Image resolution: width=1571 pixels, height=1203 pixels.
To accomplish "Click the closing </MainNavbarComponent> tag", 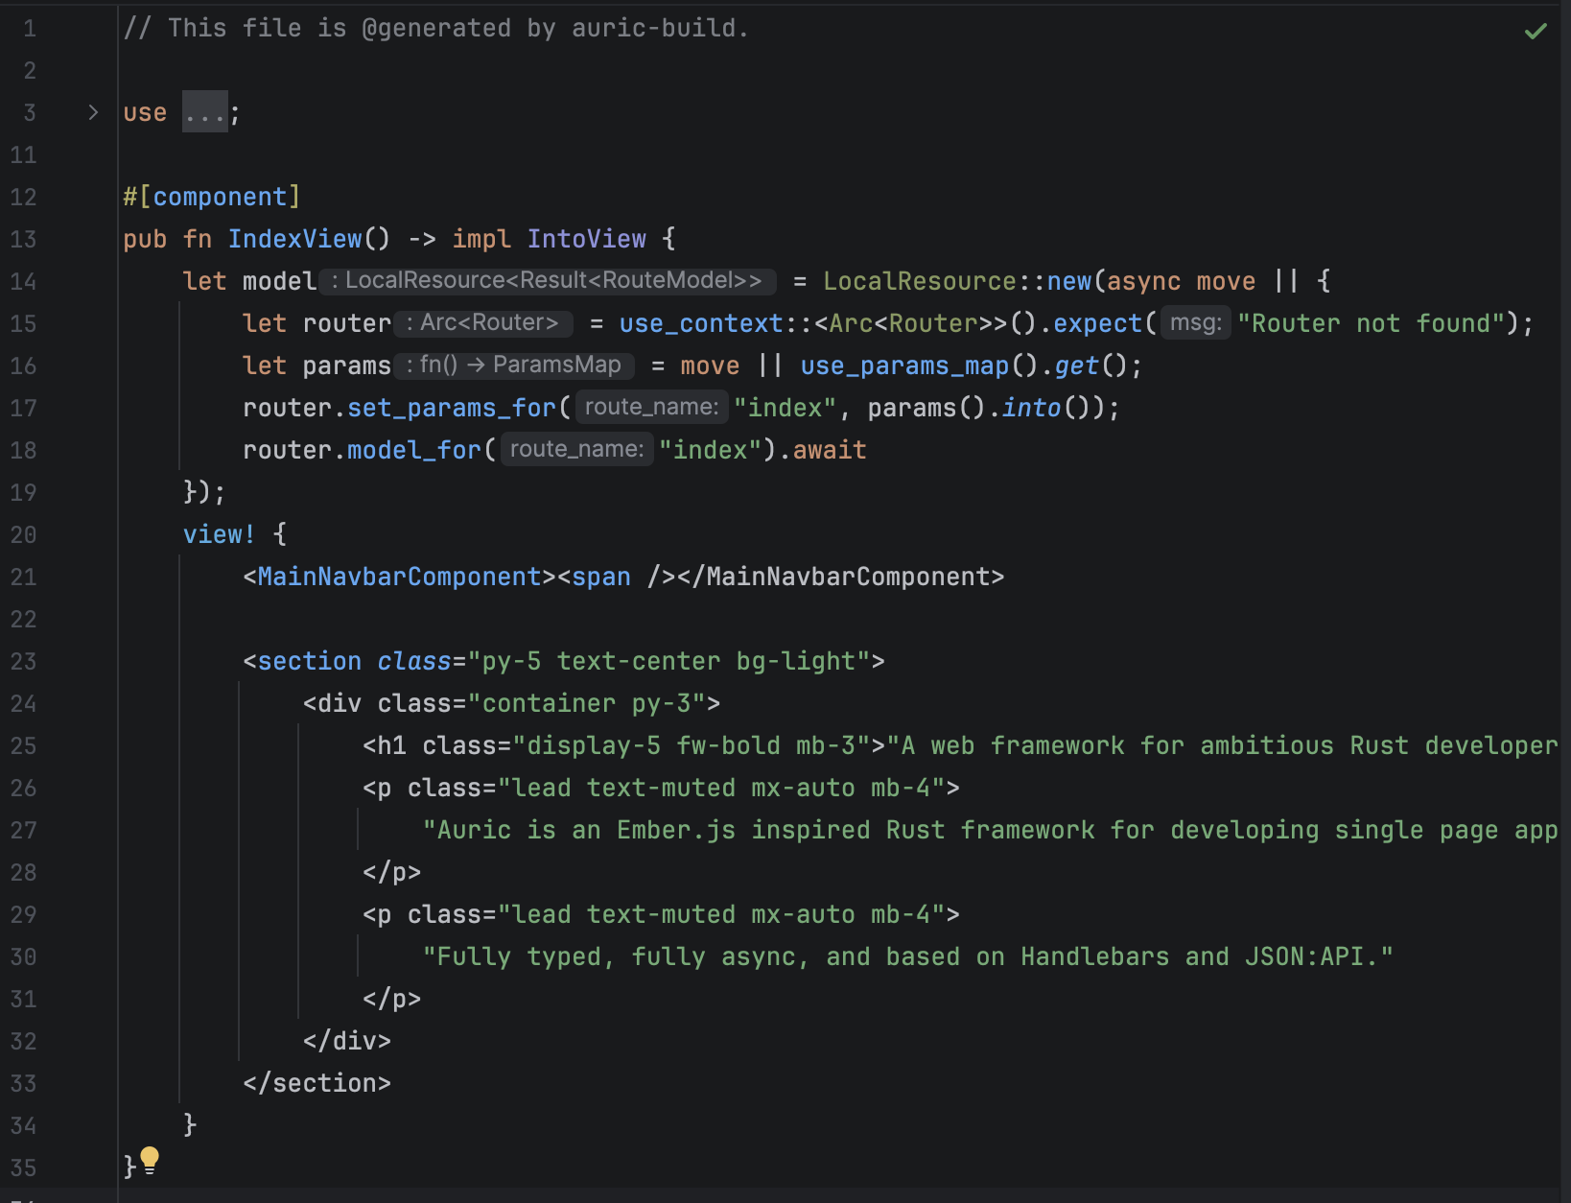I will 841,577.
